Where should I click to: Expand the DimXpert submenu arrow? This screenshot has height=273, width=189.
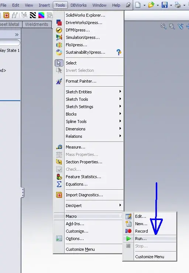tap(120, 205)
